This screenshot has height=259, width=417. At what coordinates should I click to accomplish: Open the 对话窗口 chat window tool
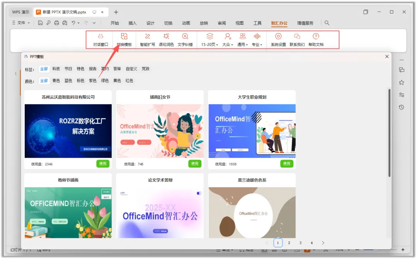[100, 40]
